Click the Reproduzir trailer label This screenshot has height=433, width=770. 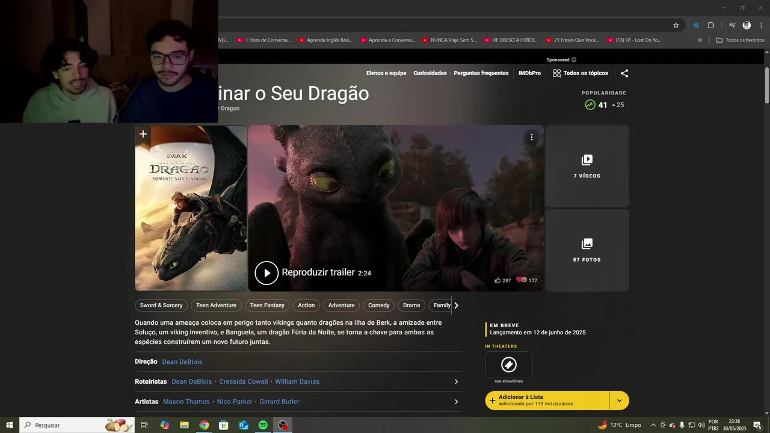point(318,272)
